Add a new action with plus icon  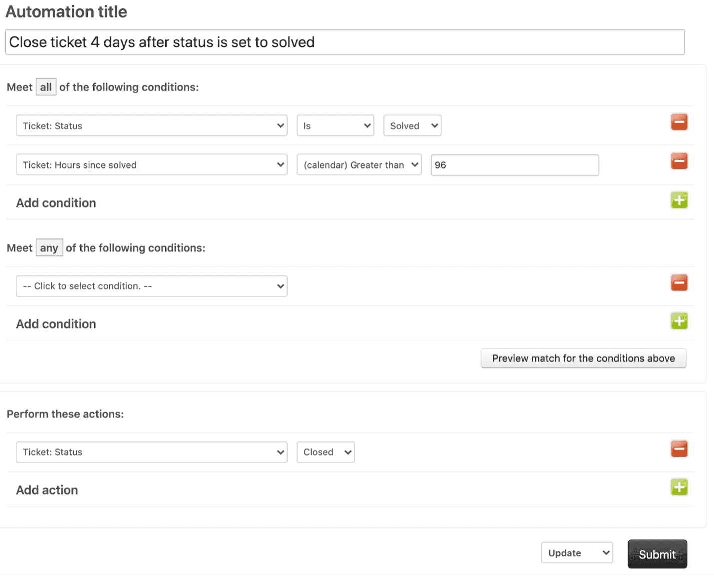pos(679,487)
